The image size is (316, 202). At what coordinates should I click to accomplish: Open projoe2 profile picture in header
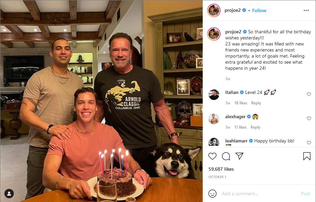[x=214, y=10]
